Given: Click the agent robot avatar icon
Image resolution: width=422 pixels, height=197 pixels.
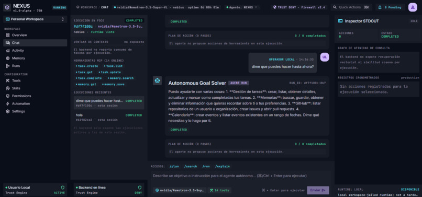Looking at the screenshot, I should 158,80.
